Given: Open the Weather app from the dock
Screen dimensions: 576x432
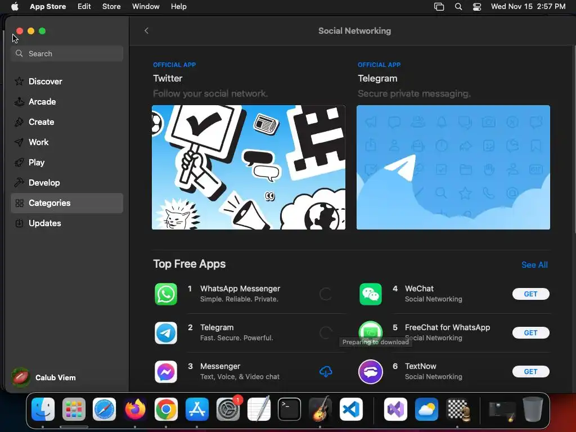Looking at the screenshot, I should pyautogui.click(x=426, y=409).
